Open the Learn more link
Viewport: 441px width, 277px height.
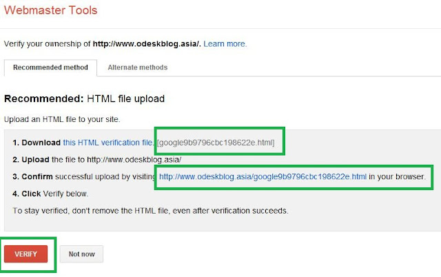point(225,44)
